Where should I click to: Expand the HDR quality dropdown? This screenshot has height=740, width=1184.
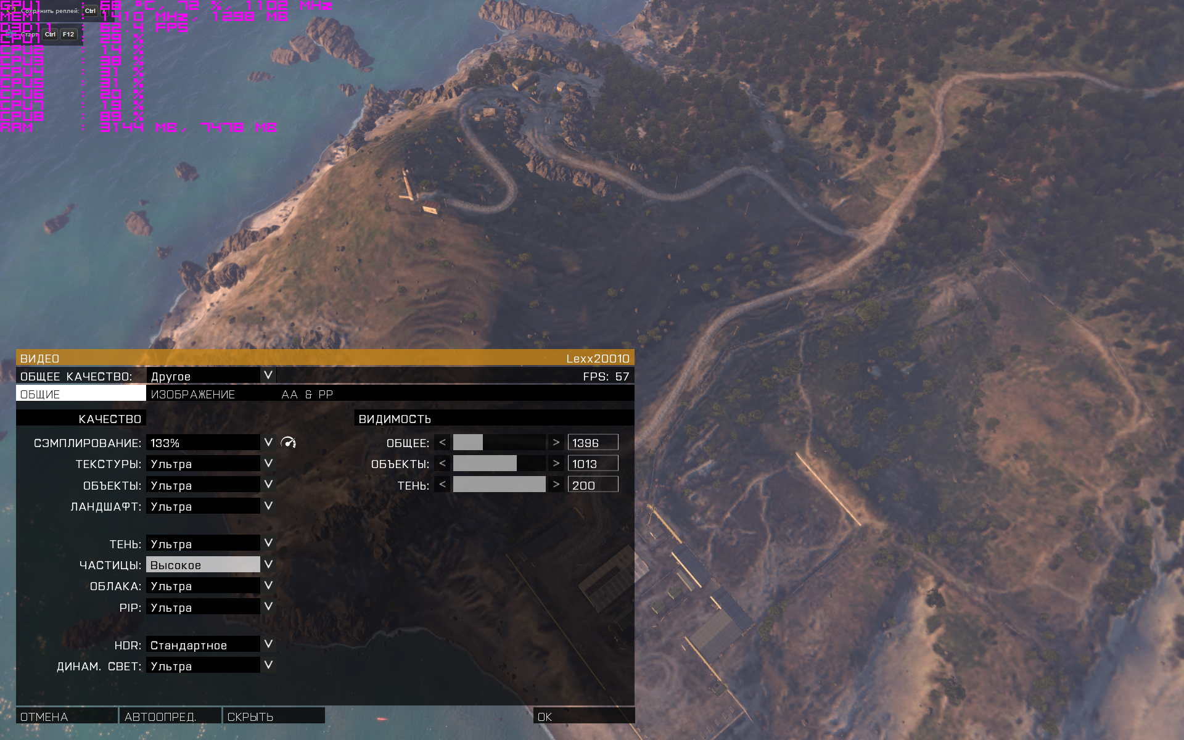point(268,644)
